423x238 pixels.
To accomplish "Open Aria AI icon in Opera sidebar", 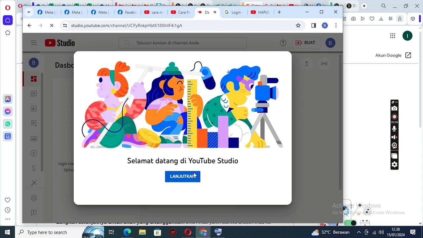I will pos(8,99).
